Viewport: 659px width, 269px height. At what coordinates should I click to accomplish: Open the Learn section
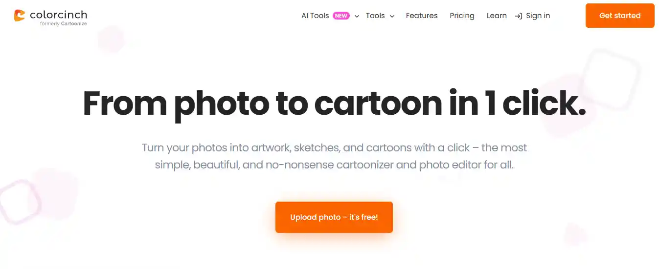[x=497, y=16]
